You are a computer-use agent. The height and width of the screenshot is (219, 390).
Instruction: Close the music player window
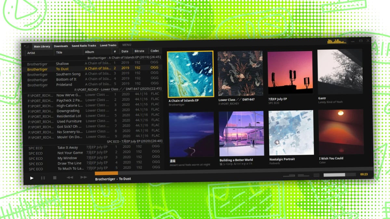tap(368, 41)
